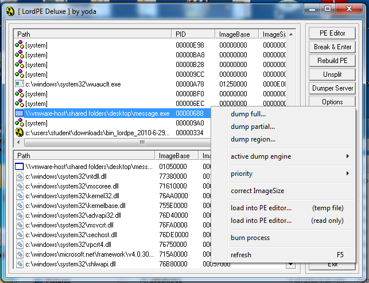Click the [system] icon for PID 00000BA8
This screenshot has width=369, height=283.
20,54
